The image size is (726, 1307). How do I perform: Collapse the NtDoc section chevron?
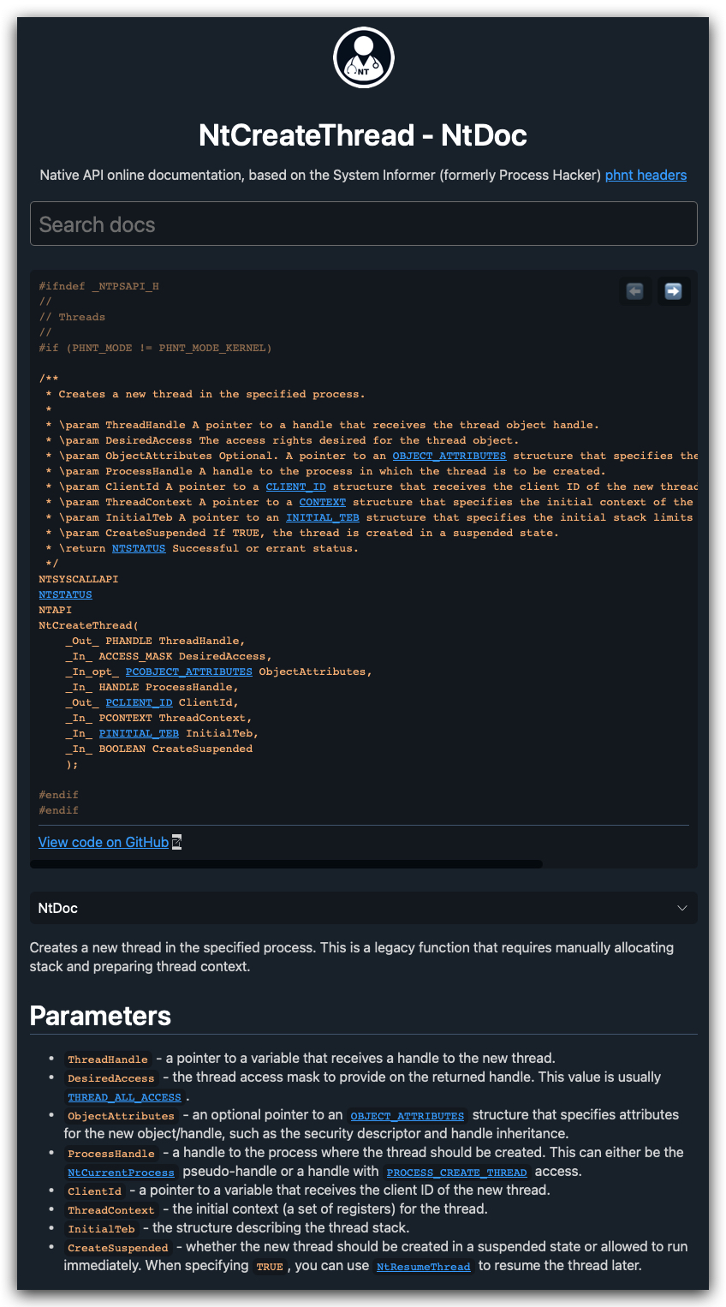click(682, 908)
